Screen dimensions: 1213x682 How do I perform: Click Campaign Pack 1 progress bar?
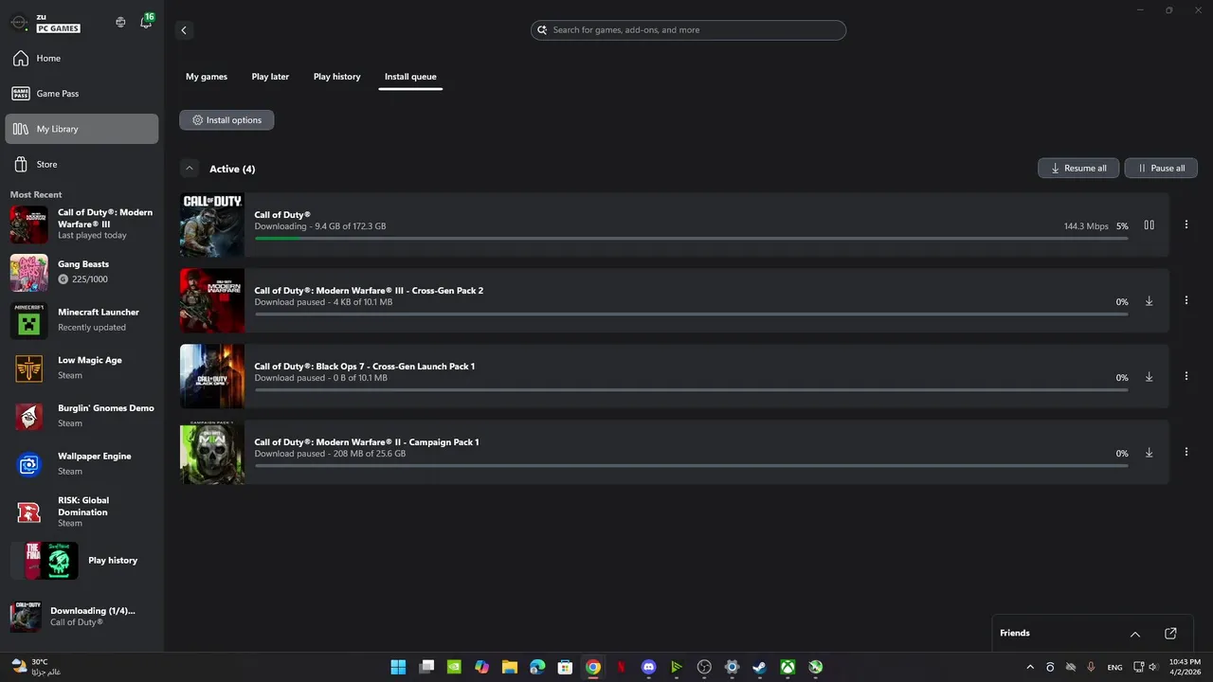[x=691, y=465]
